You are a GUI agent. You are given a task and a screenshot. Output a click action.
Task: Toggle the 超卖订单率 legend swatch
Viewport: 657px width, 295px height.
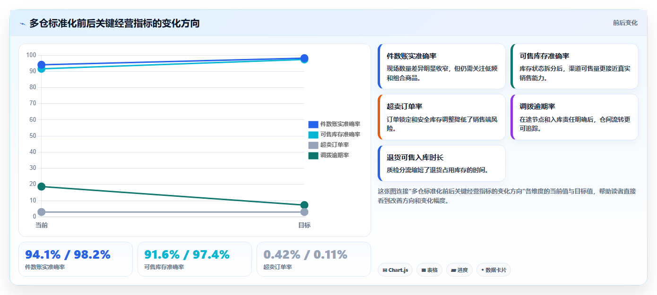pyautogui.click(x=313, y=145)
